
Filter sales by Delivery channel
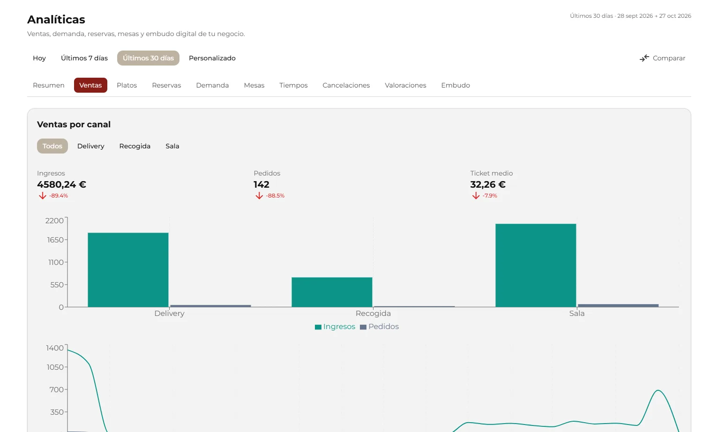point(91,146)
